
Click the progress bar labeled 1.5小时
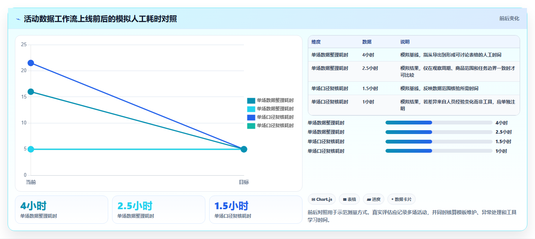pos(439,141)
